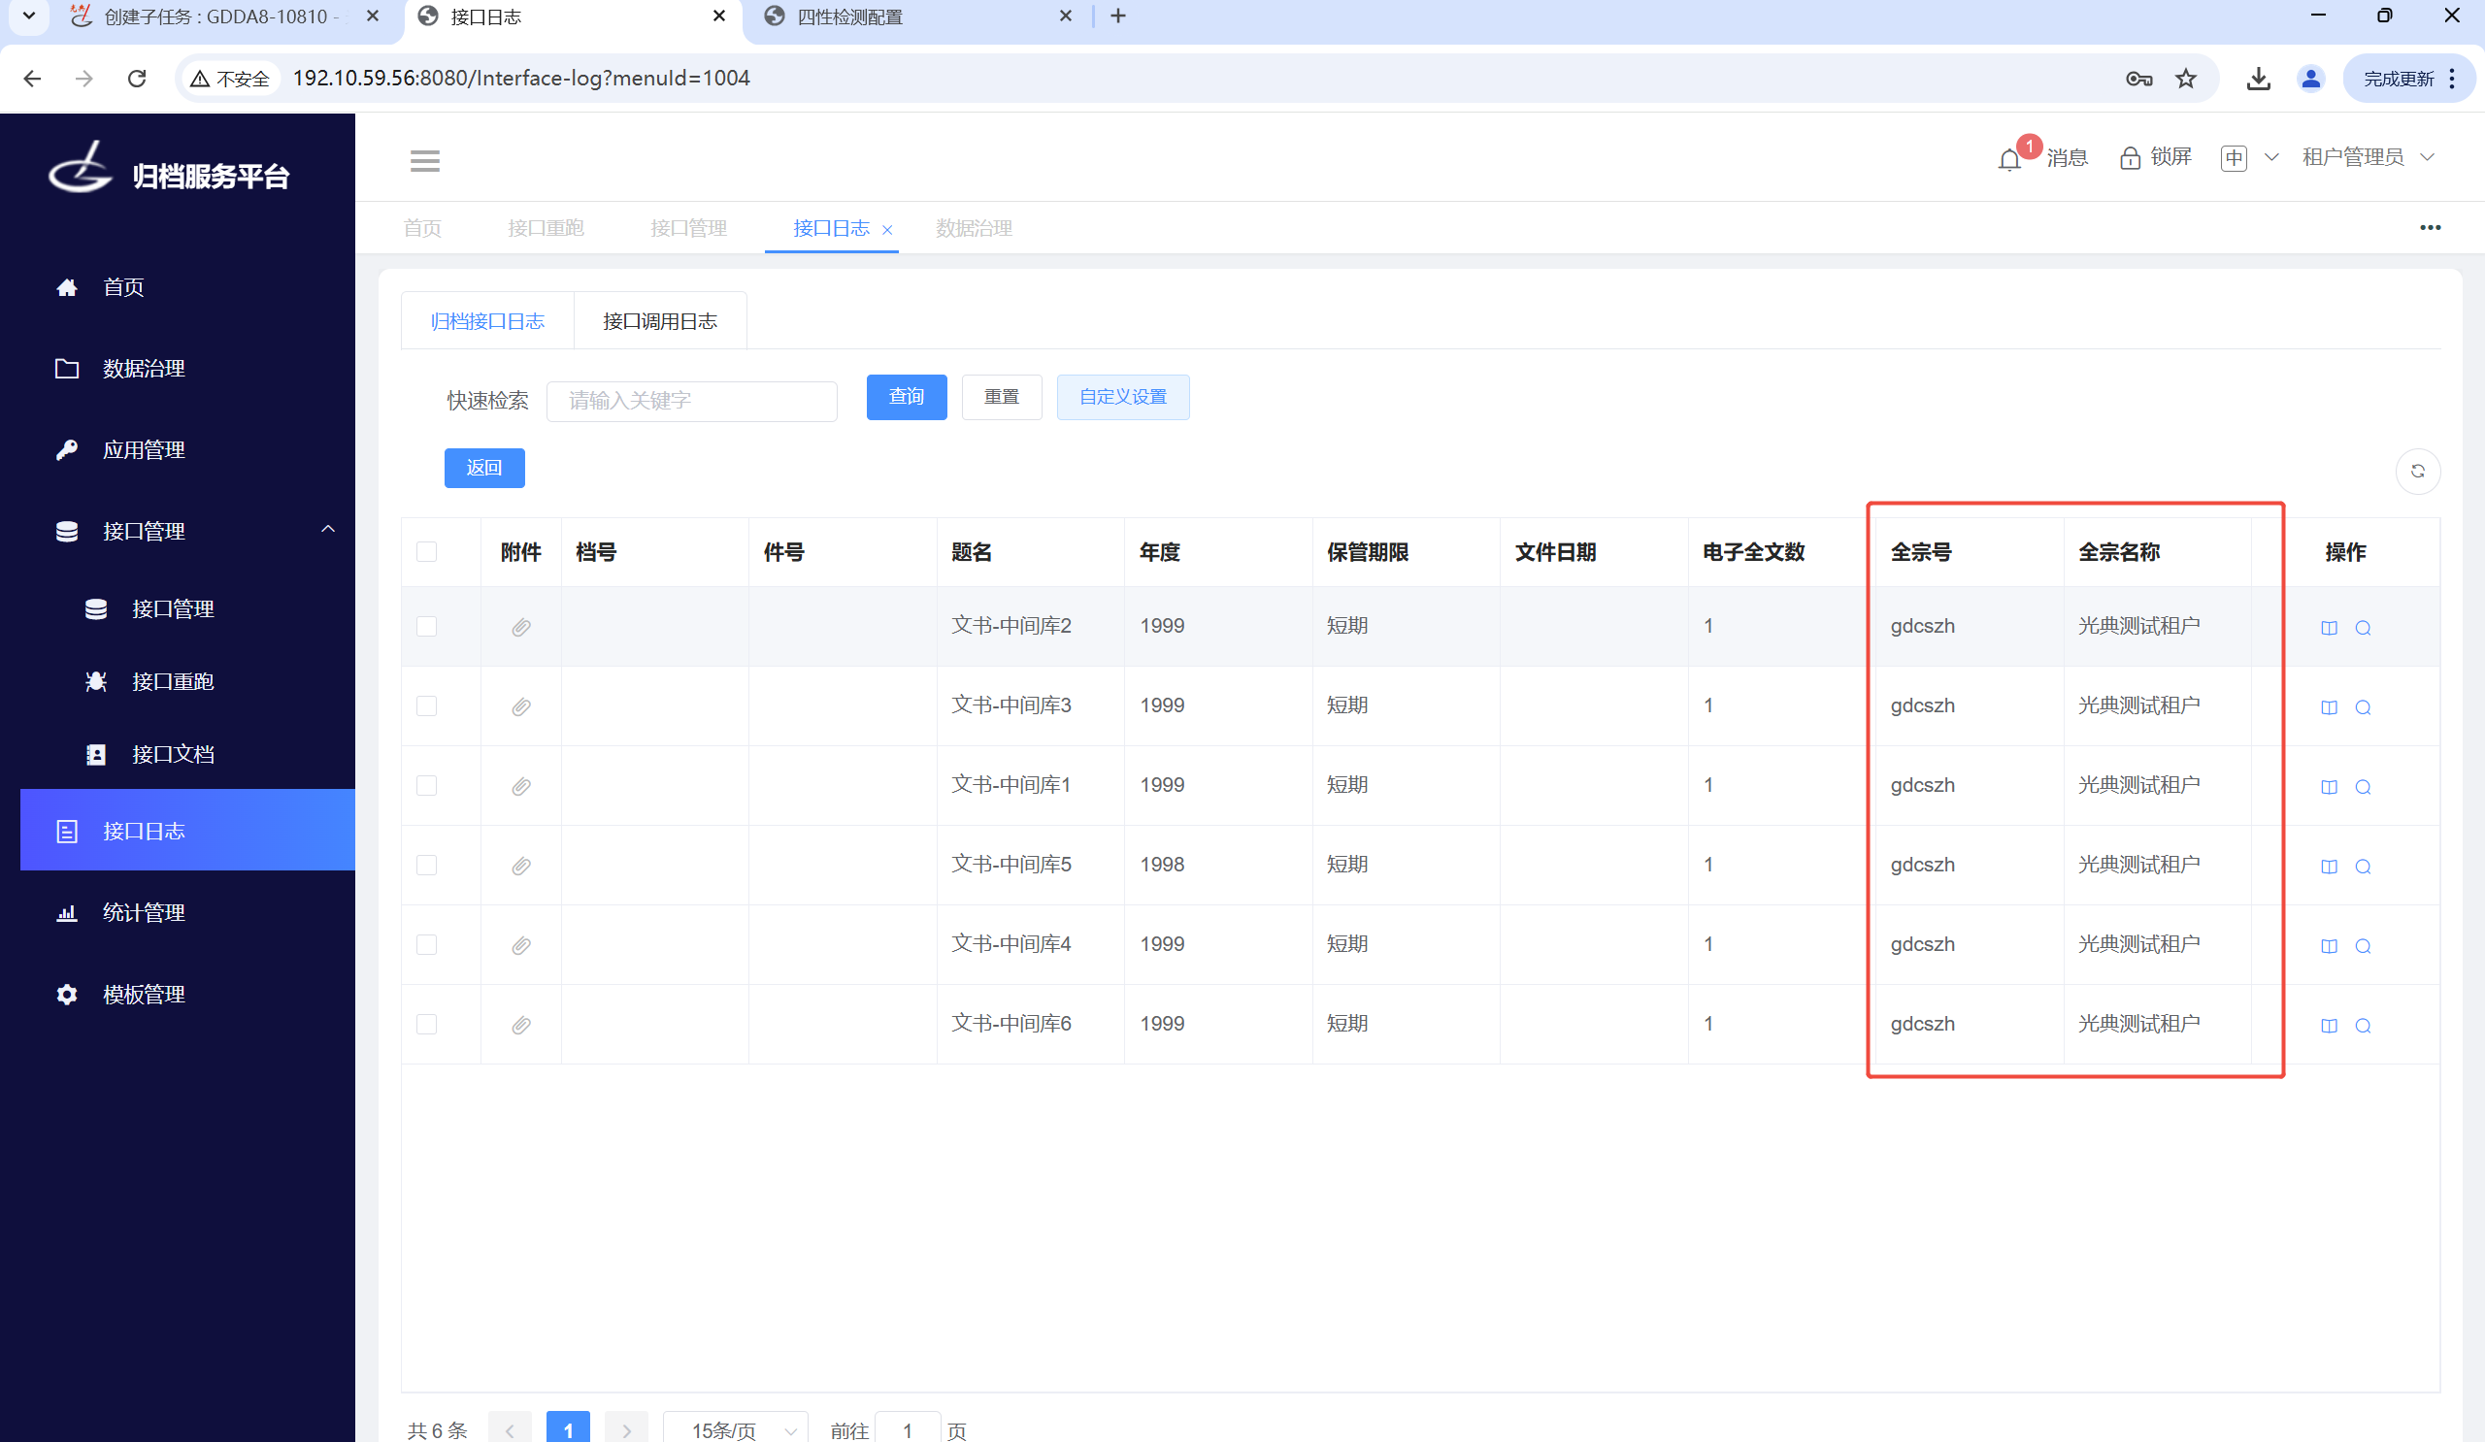The height and width of the screenshot is (1442, 2485).
Task: Click book detail icon in 文书-中间库3 row
Action: (x=2329, y=707)
